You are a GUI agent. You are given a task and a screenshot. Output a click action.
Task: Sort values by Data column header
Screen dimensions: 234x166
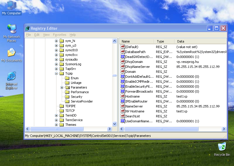pos(200,41)
